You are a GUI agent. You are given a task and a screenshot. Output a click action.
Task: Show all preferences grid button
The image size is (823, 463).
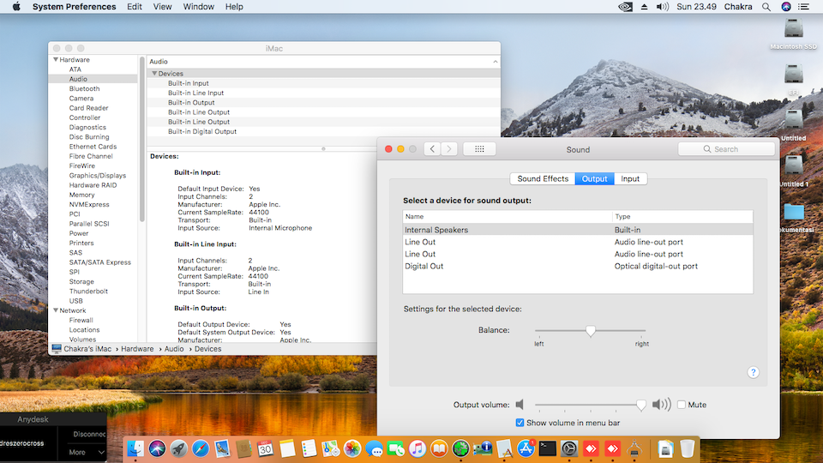pyautogui.click(x=479, y=149)
